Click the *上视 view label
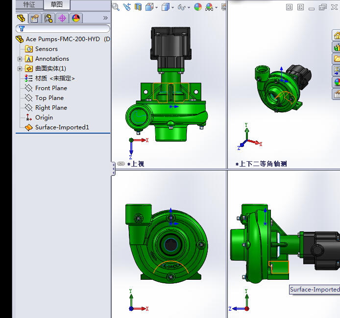The height and width of the screenshot is (318, 340). point(136,164)
